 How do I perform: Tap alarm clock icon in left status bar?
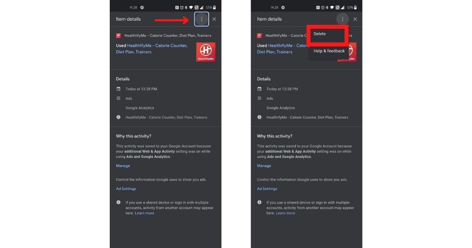click(x=181, y=7)
